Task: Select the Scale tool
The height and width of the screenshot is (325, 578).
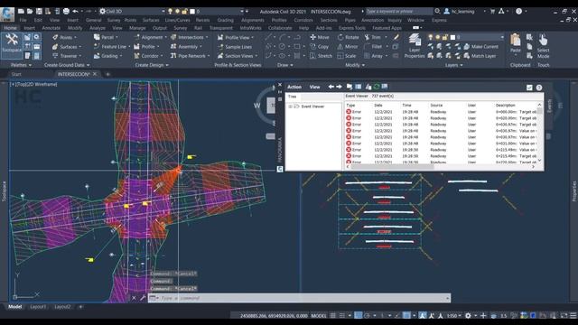Action: pos(347,56)
